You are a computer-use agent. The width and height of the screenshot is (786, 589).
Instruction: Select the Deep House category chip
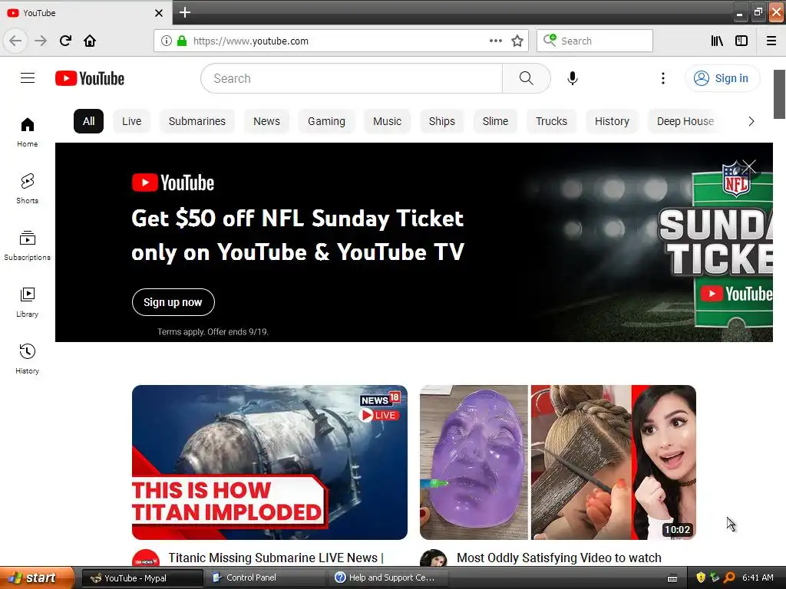coord(685,121)
